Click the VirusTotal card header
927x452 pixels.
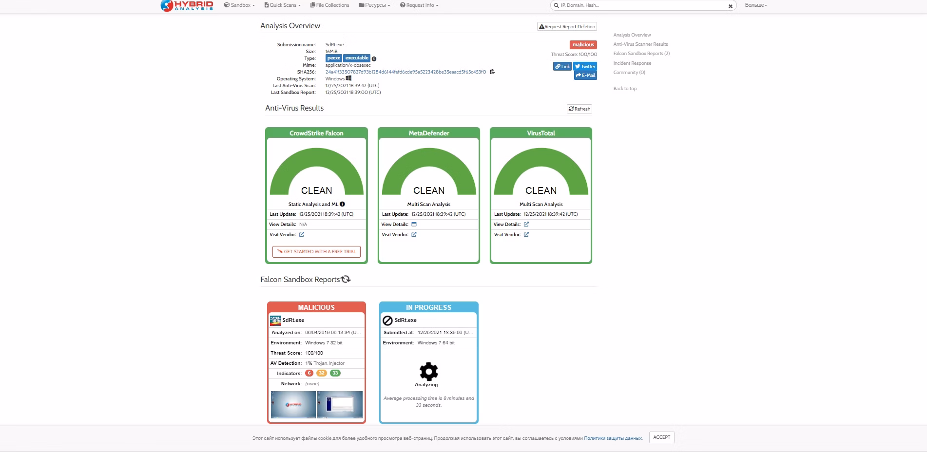[541, 133]
